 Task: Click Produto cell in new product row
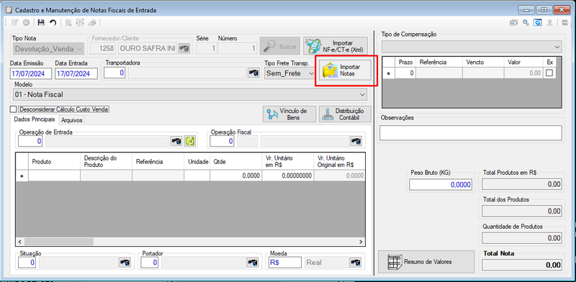click(x=55, y=176)
